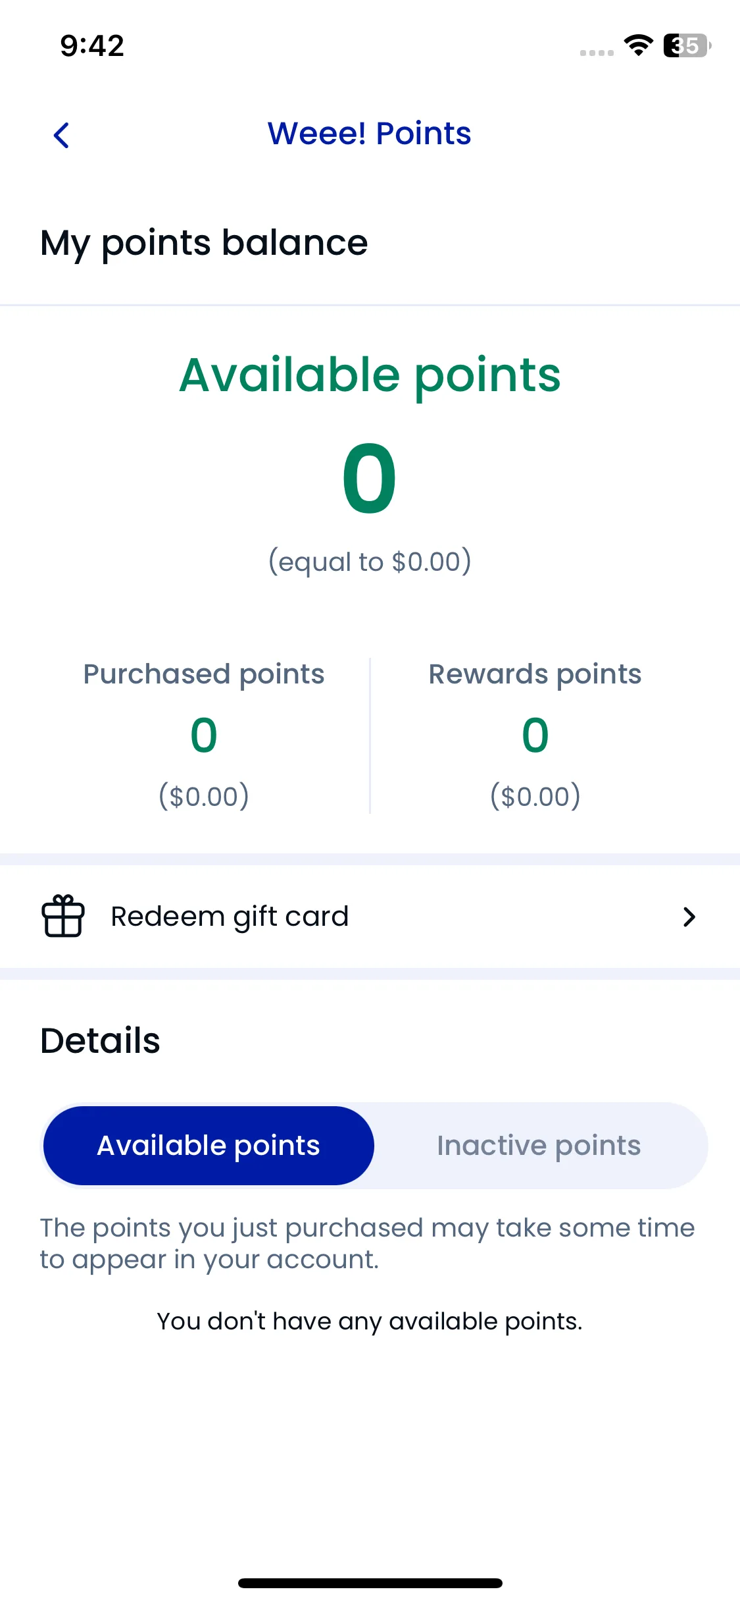The width and height of the screenshot is (740, 1604).
Task: Tap the Purchased points label
Action: click(x=204, y=674)
